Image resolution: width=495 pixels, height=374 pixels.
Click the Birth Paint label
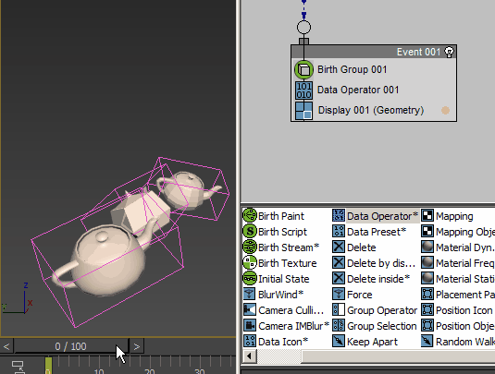click(x=281, y=216)
